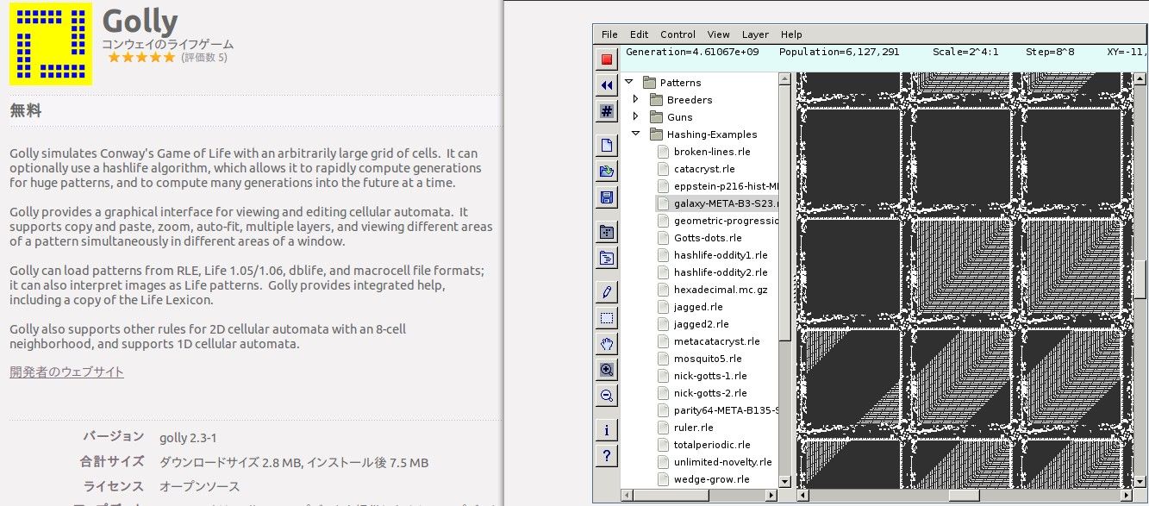Select totalperiodic.rle pattern file
This screenshot has width=1149, height=506.
(712, 445)
